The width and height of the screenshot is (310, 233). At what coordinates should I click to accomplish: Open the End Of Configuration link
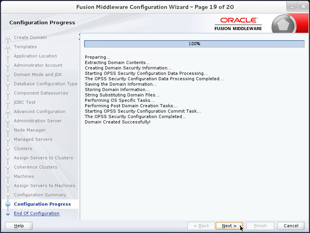[37, 213]
